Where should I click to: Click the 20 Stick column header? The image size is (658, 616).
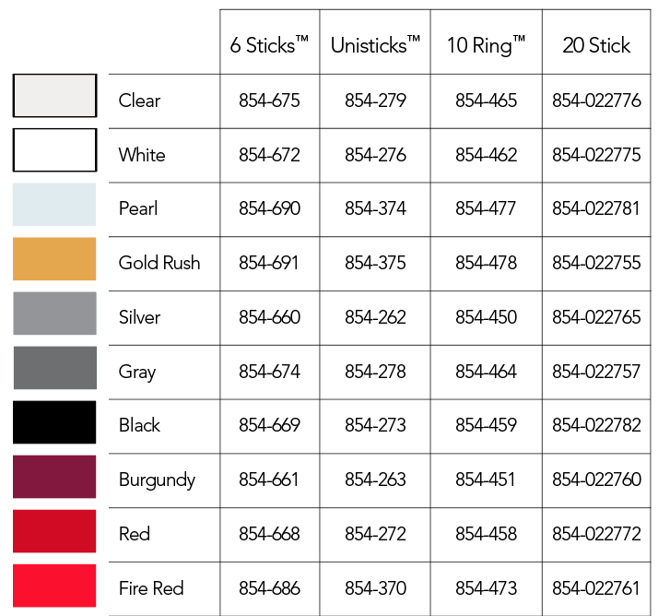pyautogui.click(x=596, y=44)
